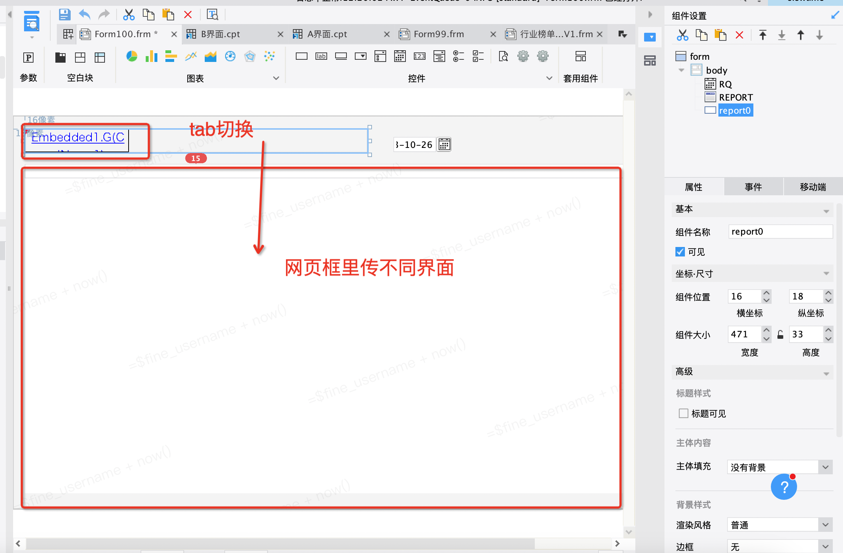The image size is (843, 553).
Task: Close the Form99.frm tab
Action: tap(493, 34)
